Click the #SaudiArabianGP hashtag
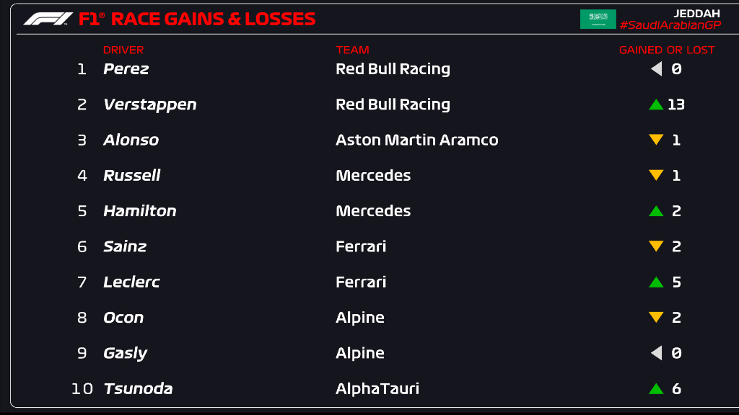 (670, 25)
